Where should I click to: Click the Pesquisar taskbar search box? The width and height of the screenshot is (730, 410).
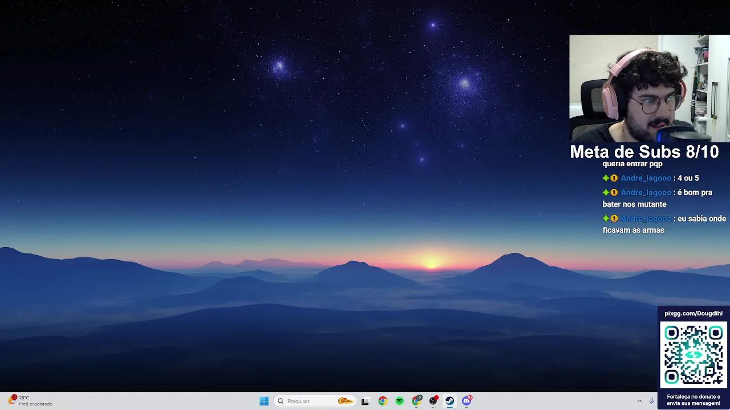(315, 401)
